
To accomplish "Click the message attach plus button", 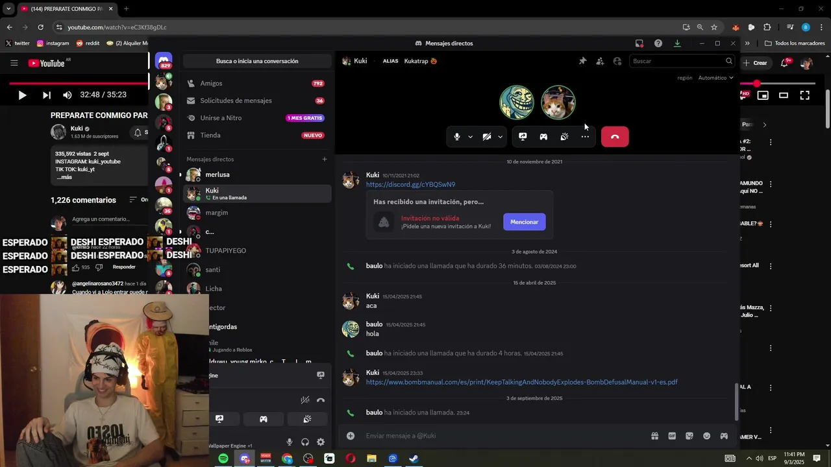I will pos(351,436).
